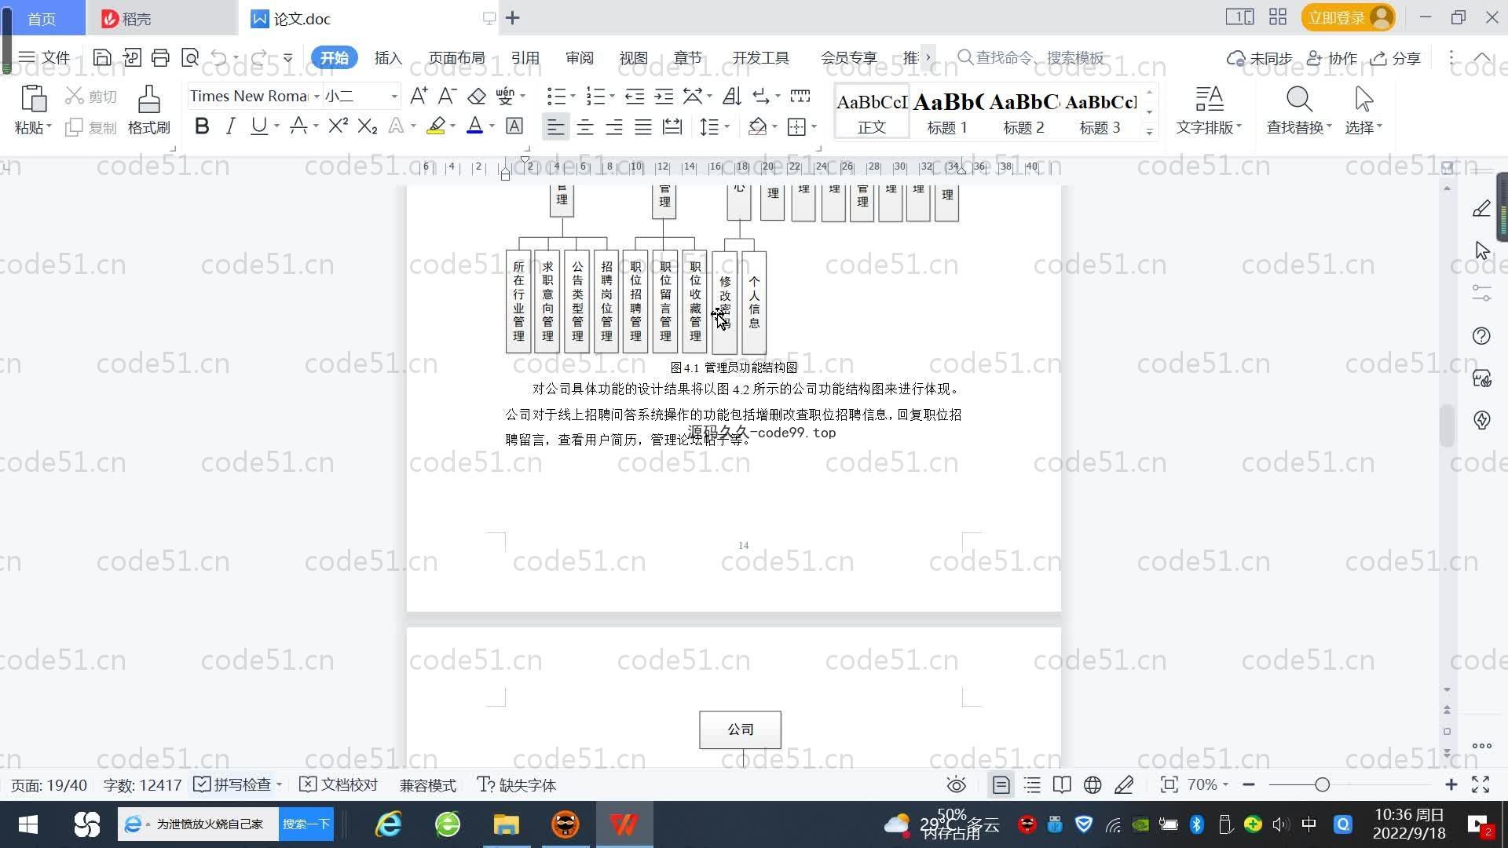
Task: Open the 文件 file menu
Action: click(x=45, y=57)
